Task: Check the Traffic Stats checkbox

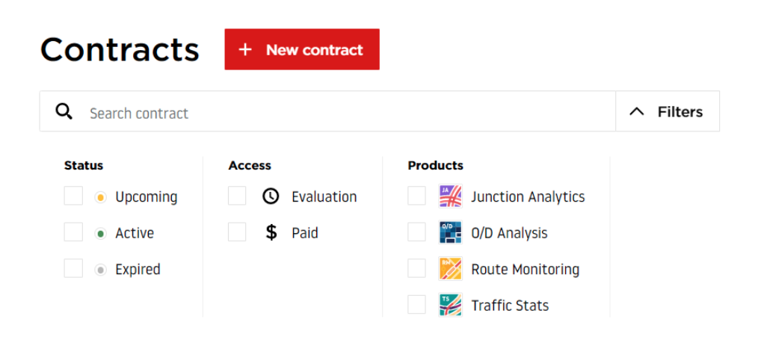Action: point(416,305)
